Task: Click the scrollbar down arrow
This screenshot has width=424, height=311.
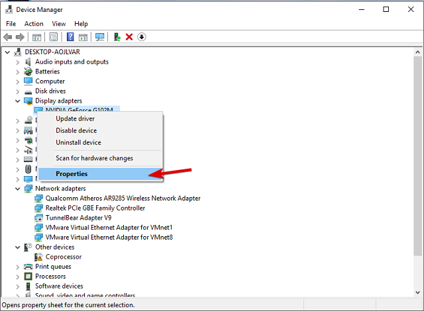Action: [418, 292]
